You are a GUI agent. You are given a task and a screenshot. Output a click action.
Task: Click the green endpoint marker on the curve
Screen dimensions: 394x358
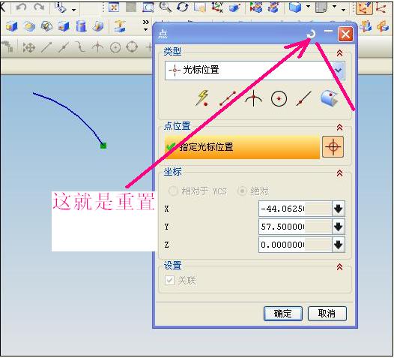(x=103, y=146)
